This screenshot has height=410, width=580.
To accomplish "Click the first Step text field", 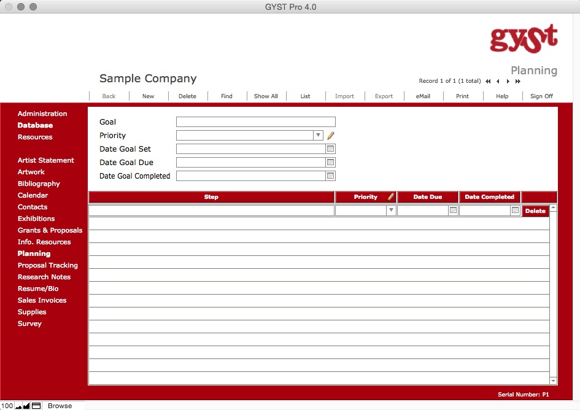I will coord(212,210).
